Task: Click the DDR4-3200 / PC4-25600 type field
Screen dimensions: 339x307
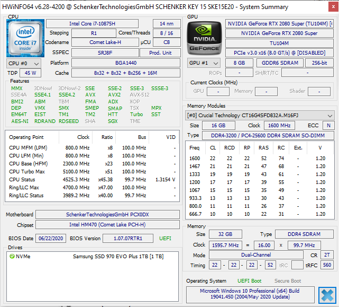Action: [x=268, y=136]
